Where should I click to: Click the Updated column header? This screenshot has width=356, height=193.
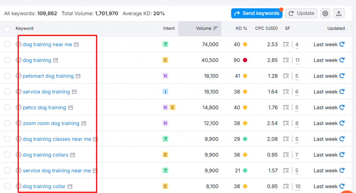tap(336, 28)
